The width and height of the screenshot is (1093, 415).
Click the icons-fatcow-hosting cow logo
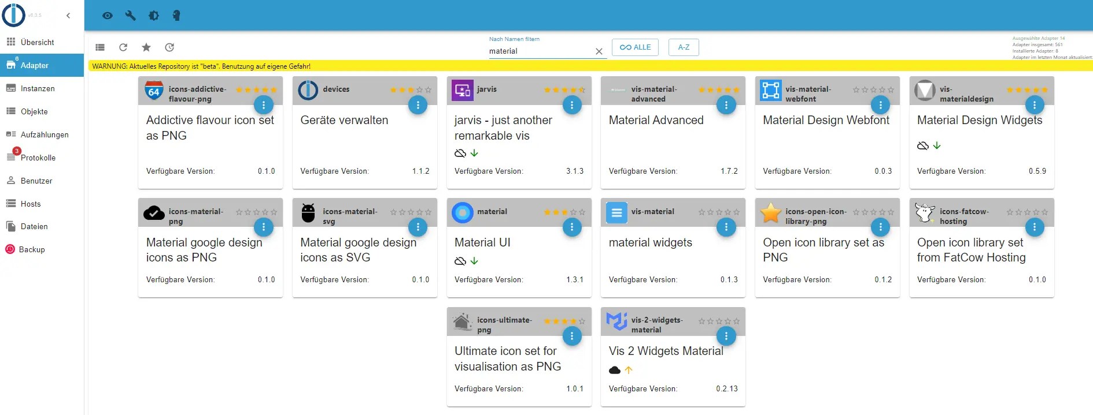point(925,213)
